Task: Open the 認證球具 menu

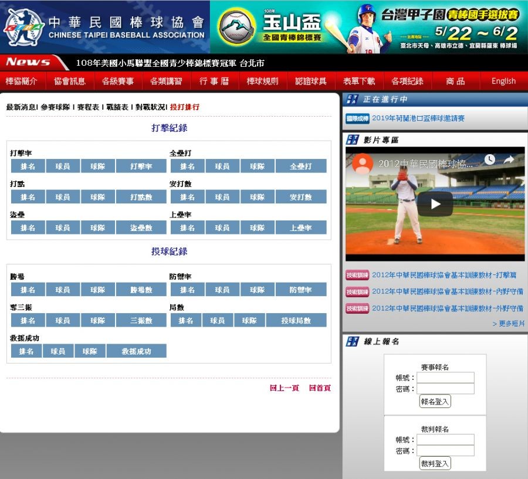Action: click(x=311, y=81)
